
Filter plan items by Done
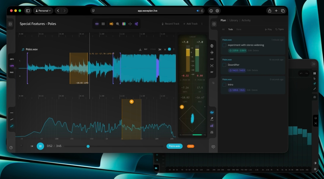pyautogui.click(x=239, y=29)
